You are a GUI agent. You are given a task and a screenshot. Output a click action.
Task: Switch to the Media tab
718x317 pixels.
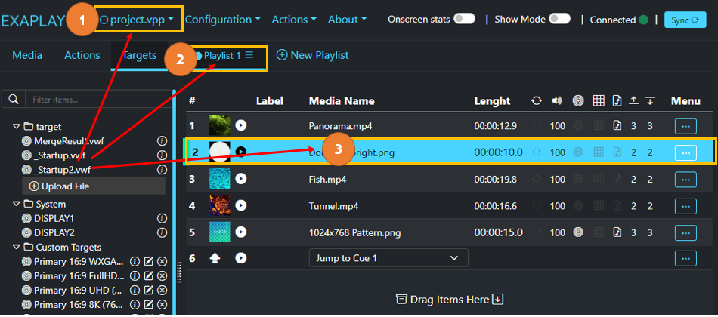(27, 55)
